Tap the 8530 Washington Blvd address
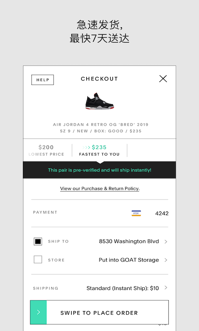 (x=129, y=241)
